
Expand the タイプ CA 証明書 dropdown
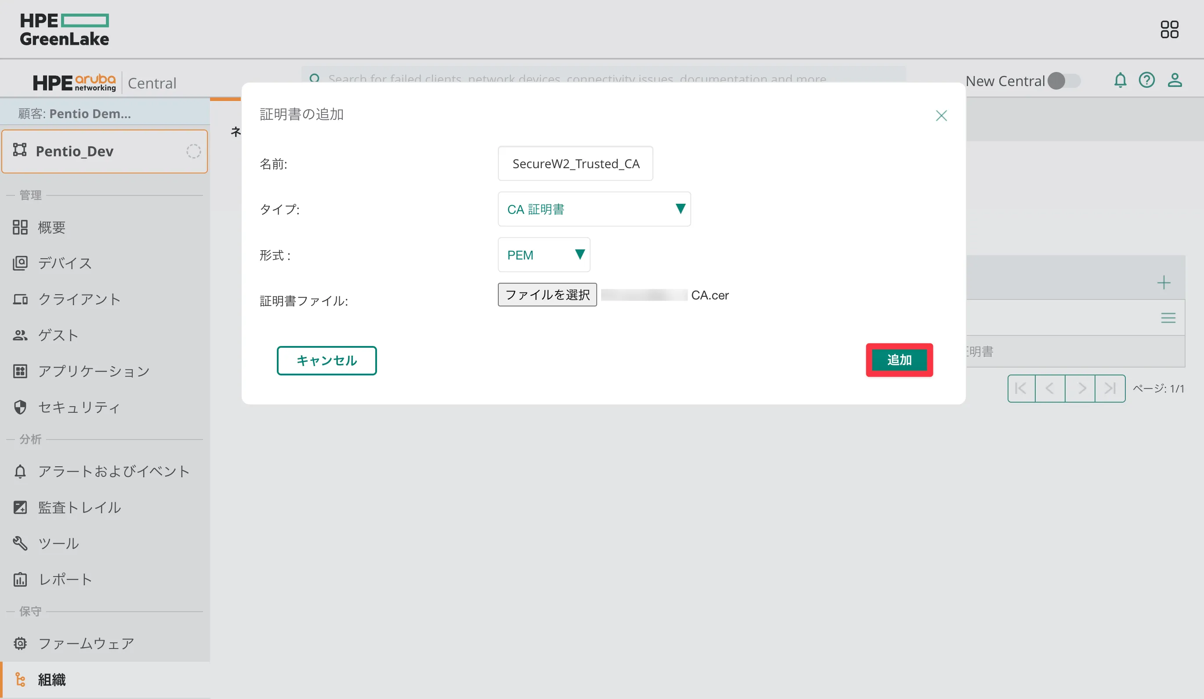[594, 209]
